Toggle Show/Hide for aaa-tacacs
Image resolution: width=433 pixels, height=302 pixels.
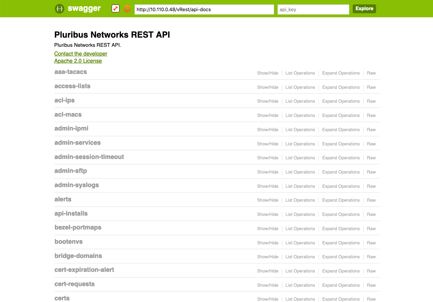pyautogui.click(x=268, y=73)
